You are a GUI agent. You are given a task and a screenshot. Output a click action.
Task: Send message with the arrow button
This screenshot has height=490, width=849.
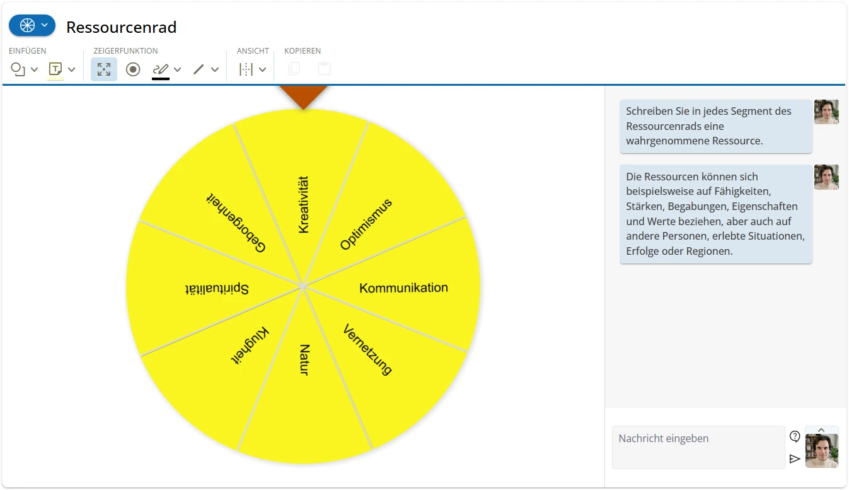pos(795,459)
